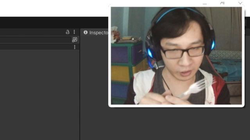
Task: Minimize the webcam overlay window
Action: pos(205,3)
